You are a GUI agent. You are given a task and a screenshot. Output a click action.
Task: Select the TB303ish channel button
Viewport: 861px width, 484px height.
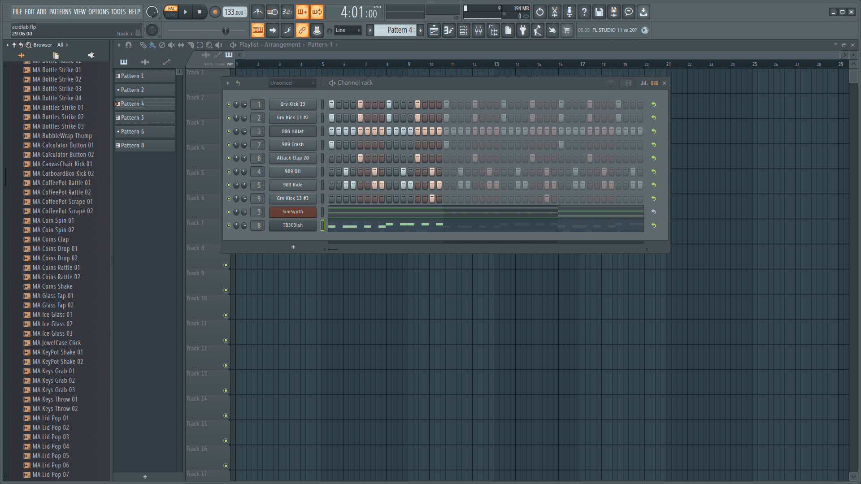point(292,225)
